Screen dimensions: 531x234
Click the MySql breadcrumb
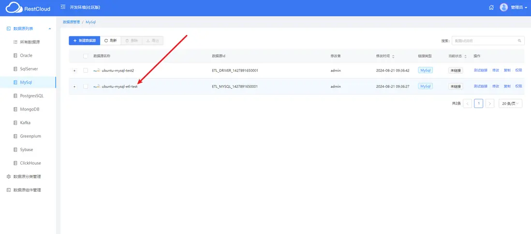tap(91, 22)
